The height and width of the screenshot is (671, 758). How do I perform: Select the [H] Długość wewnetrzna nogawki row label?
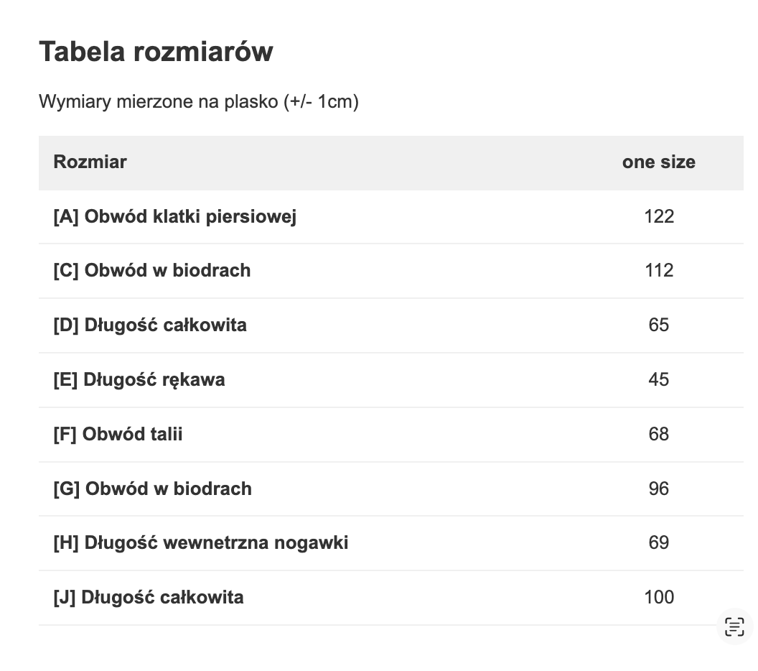[x=200, y=542]
